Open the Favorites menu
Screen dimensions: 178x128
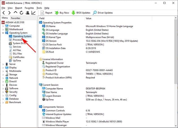29,8
